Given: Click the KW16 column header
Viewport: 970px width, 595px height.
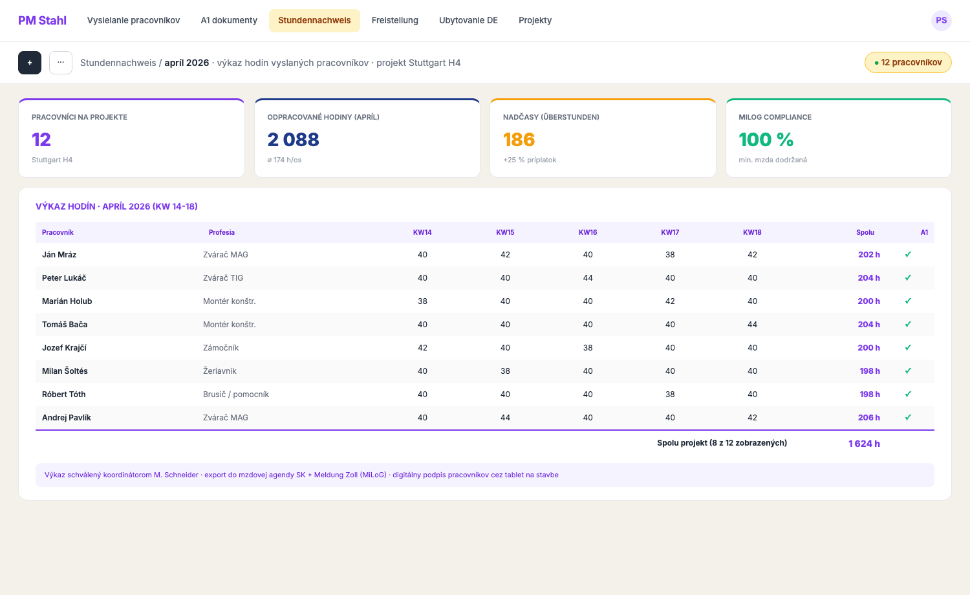Looking at the screenshot, I should point(588,233).
